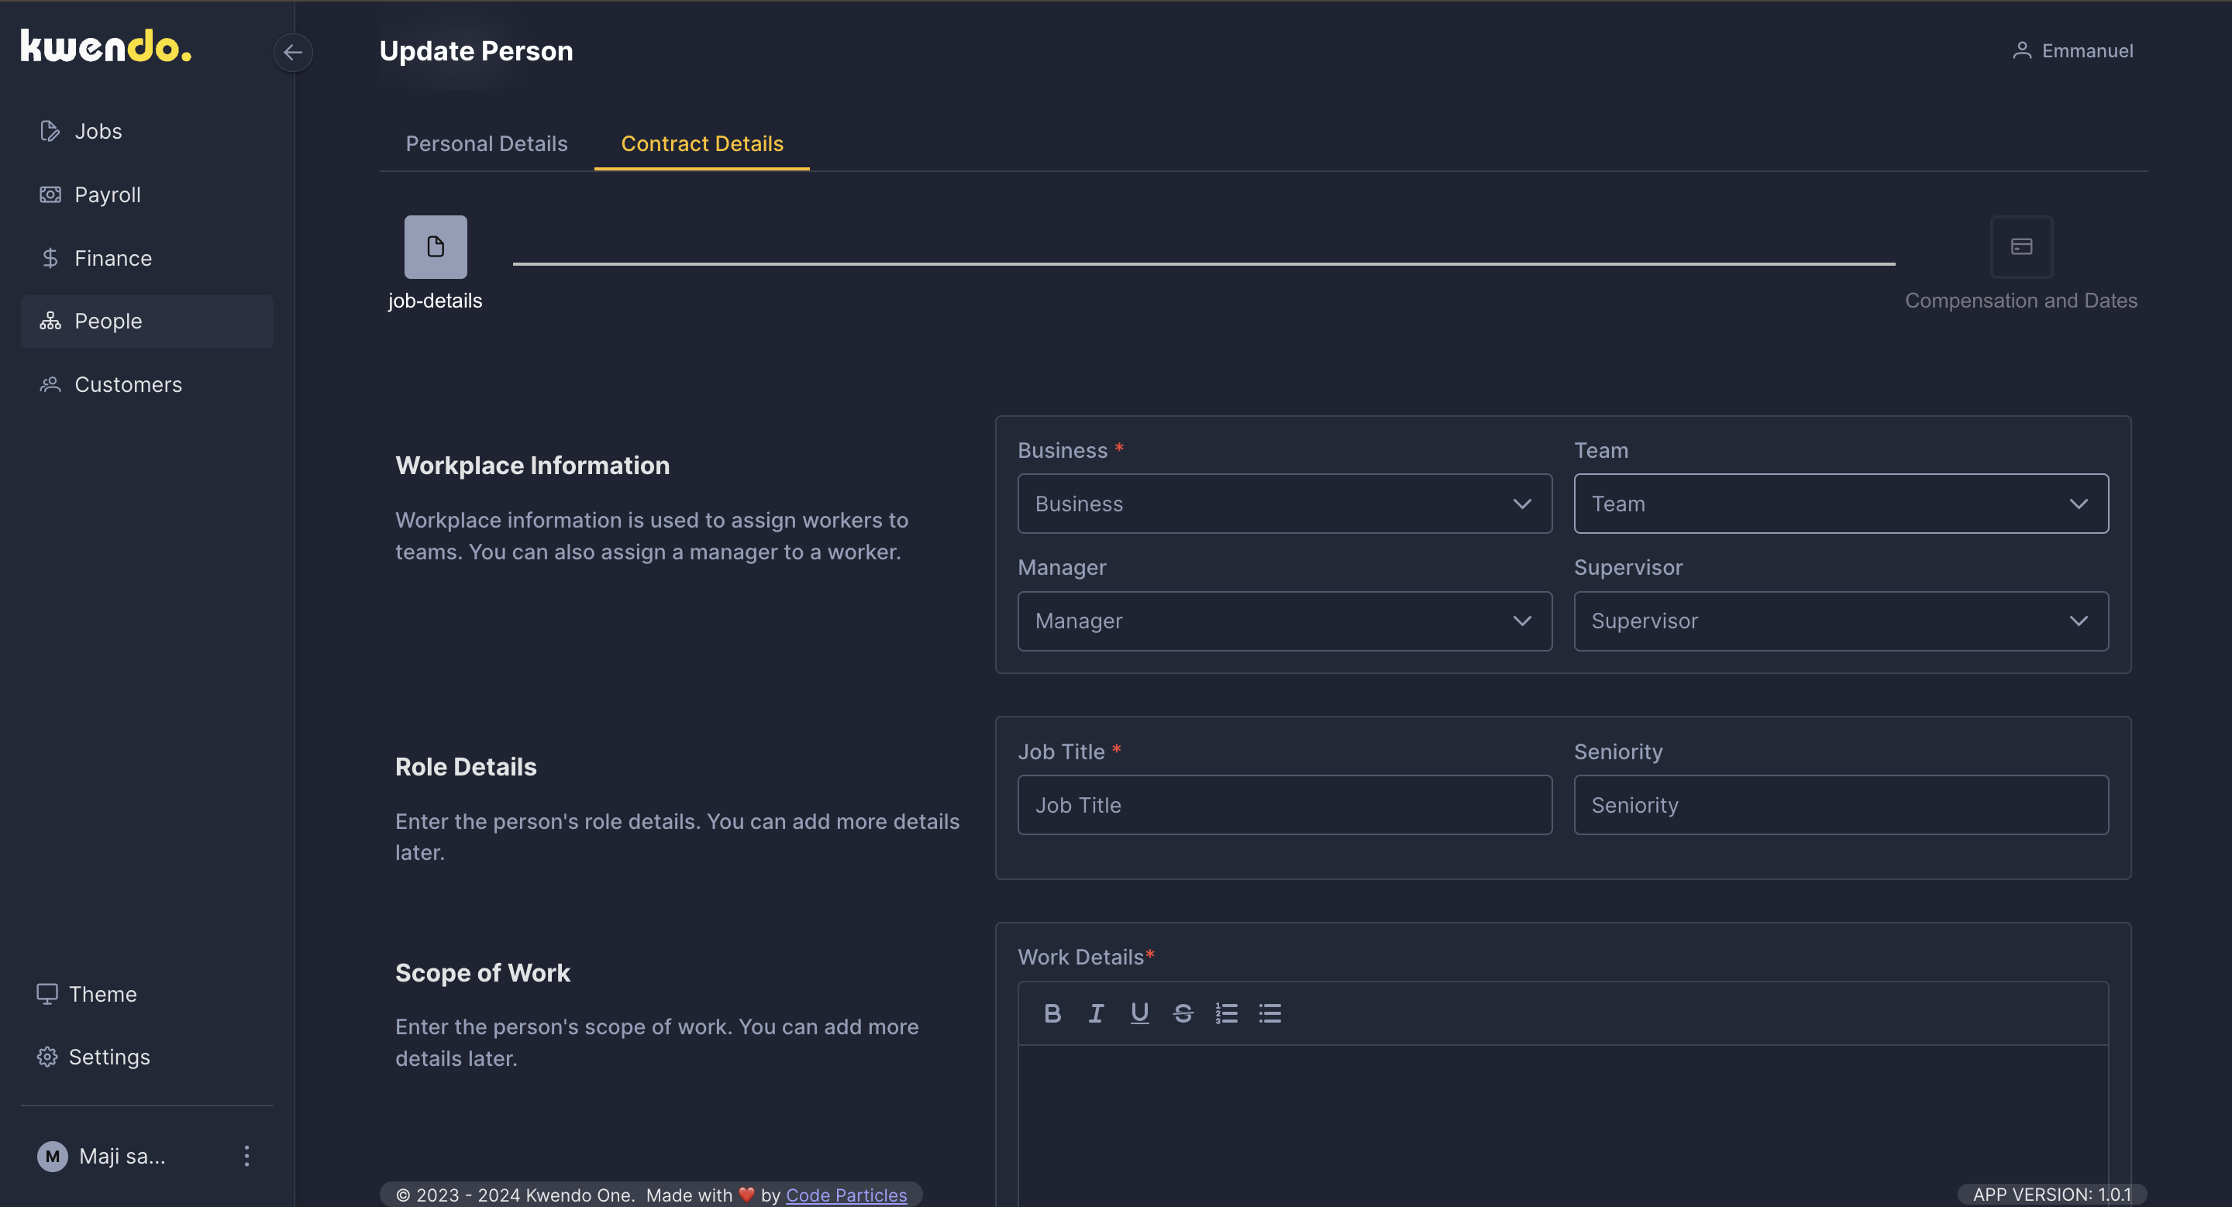
Task: Focus the Seniority input field
Action: (x=1841, y=805)
